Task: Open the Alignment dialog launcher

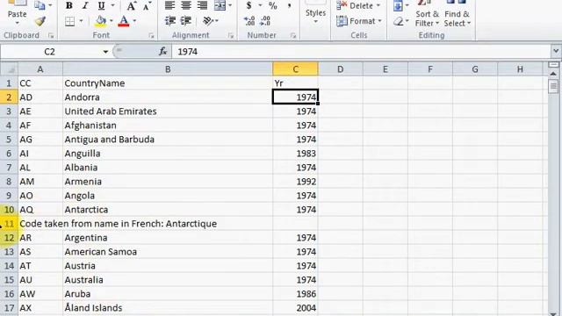Action: [x=231, y=35]
